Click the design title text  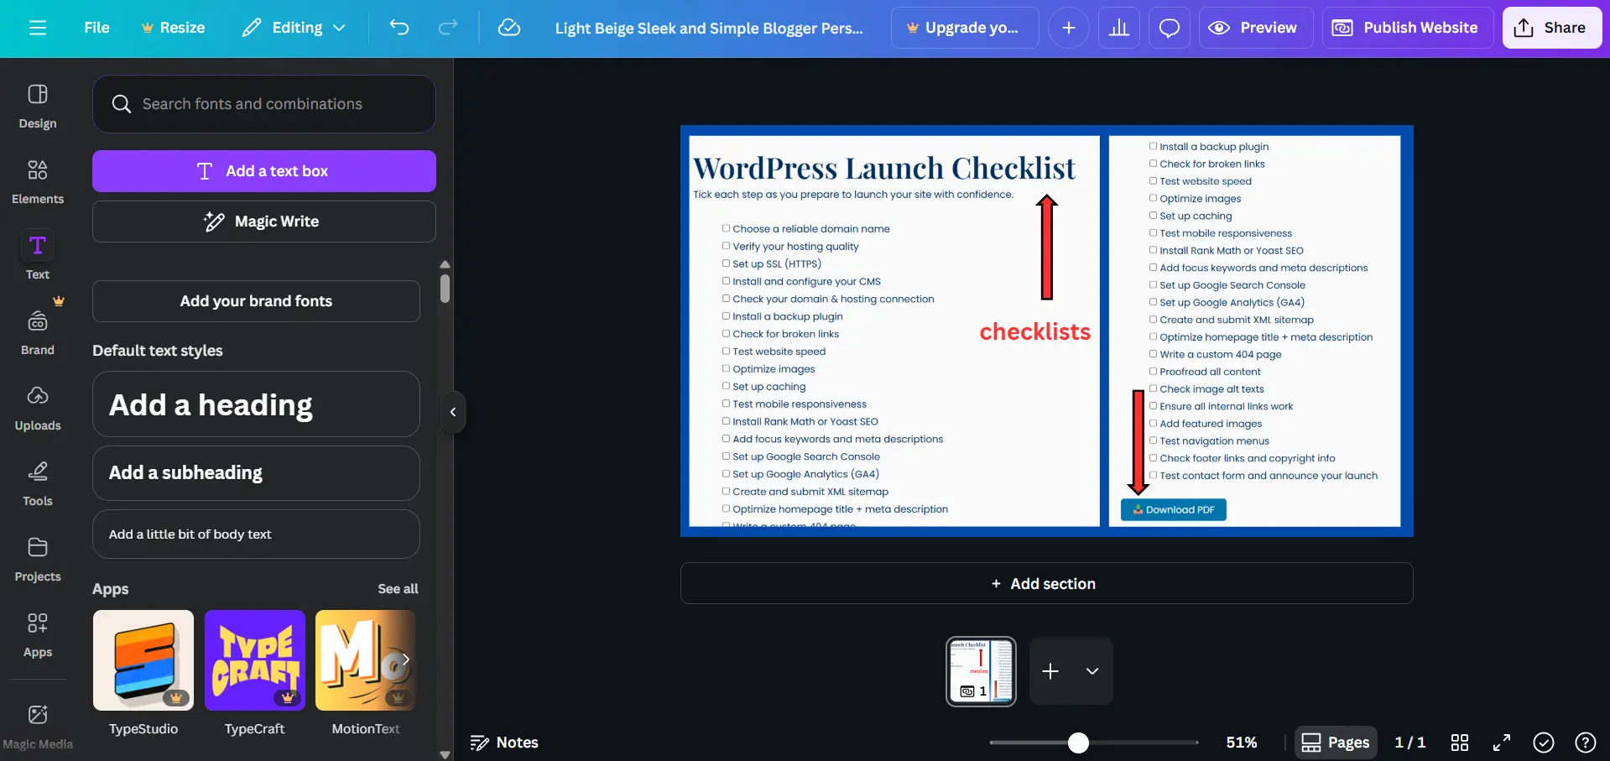[709, 28]
